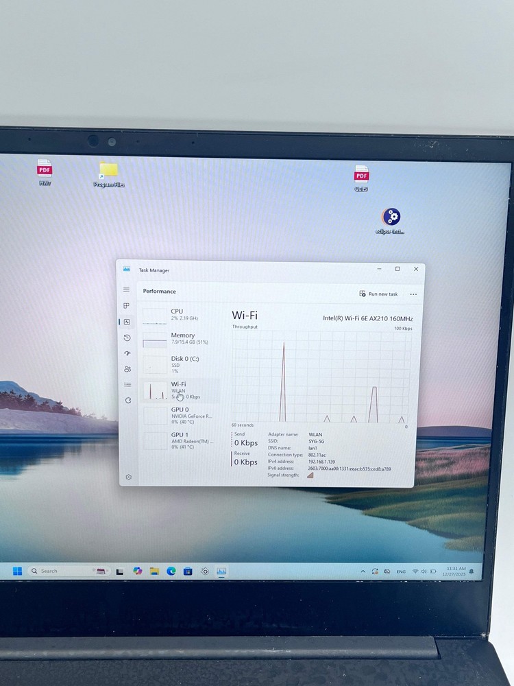Click the Windows Start button
514x686 pixels.
17,571
